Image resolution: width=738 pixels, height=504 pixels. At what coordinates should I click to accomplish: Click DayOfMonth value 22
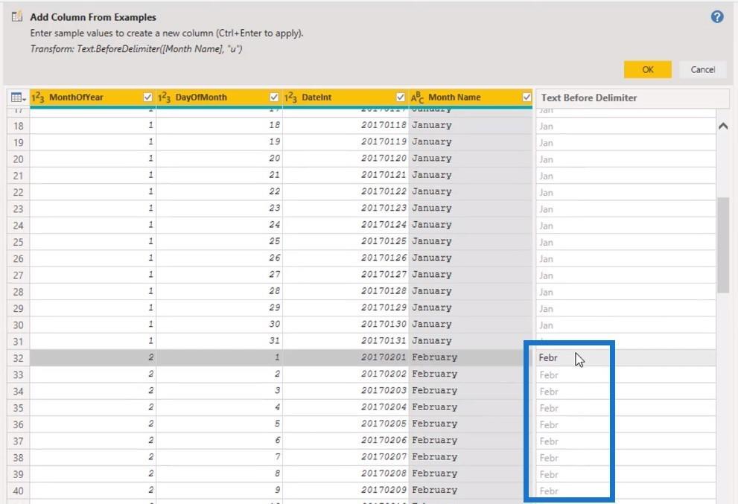(220, 191)
